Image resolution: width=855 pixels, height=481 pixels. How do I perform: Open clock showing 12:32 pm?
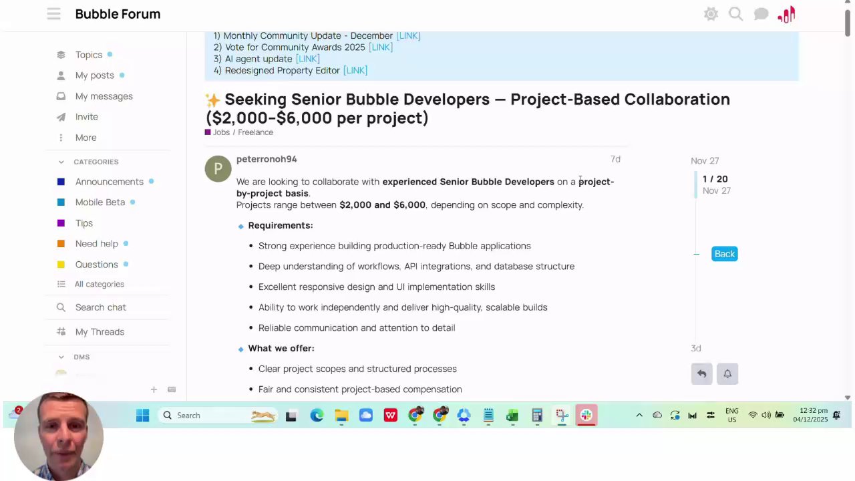pyautogui.click(x=810, y=416)
